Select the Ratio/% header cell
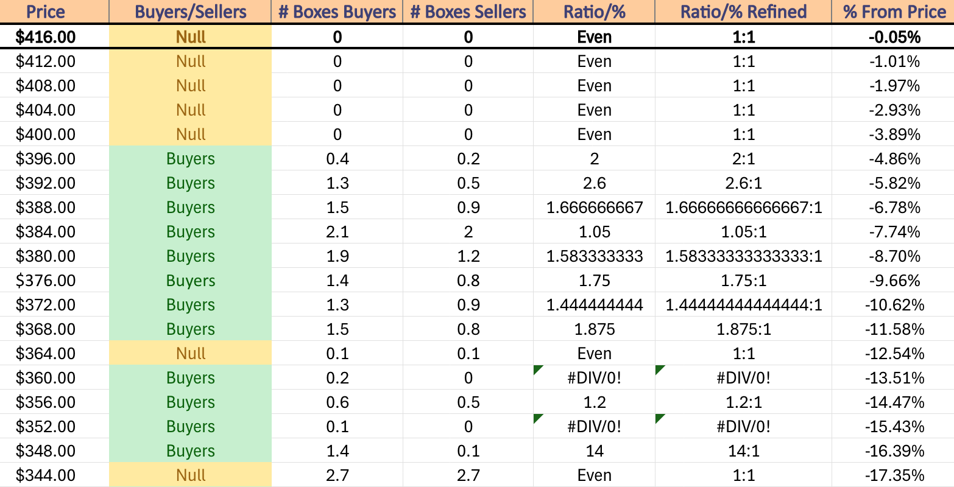This screenshot has height=487, width=954. 594,12
